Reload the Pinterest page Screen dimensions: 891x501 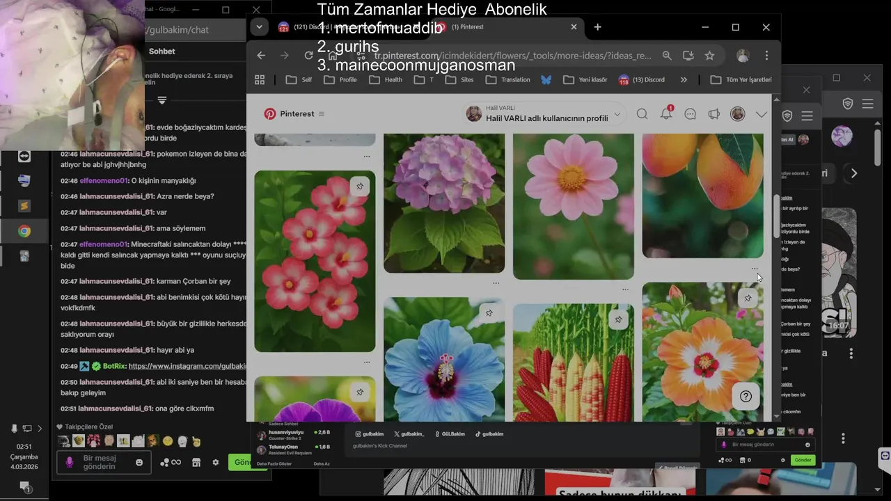tap(309, 56)
